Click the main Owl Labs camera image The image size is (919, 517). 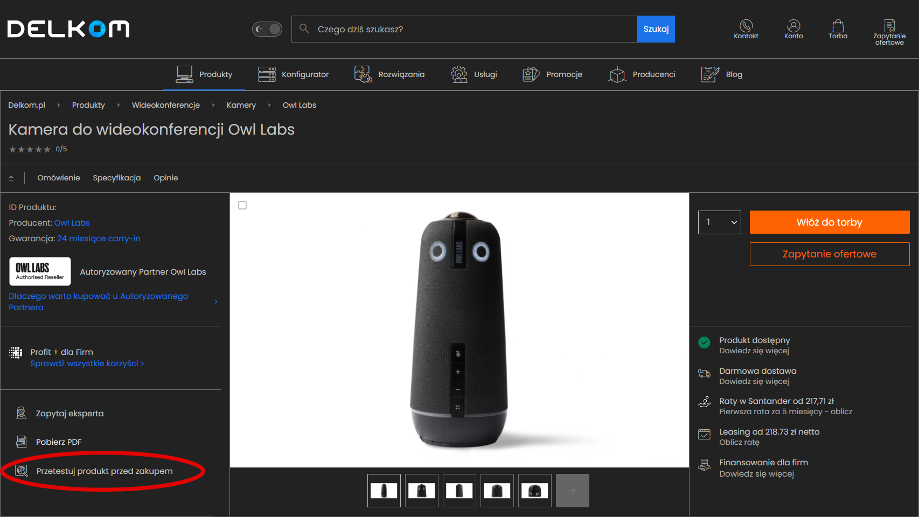click(x=459, y=330)
